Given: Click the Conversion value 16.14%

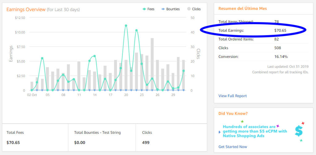Looking at the screenshot, I should pos(281,57).
